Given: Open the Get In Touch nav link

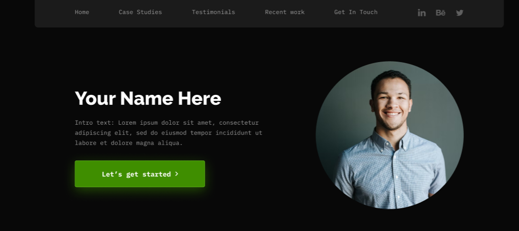Looking at the screenshot, I should click(x=356, y=12).
